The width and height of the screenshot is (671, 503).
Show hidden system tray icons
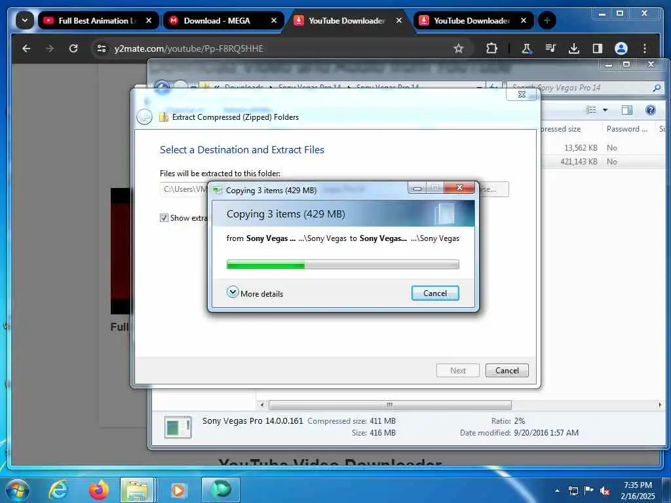pyautogui.click(x=557, y=491)
